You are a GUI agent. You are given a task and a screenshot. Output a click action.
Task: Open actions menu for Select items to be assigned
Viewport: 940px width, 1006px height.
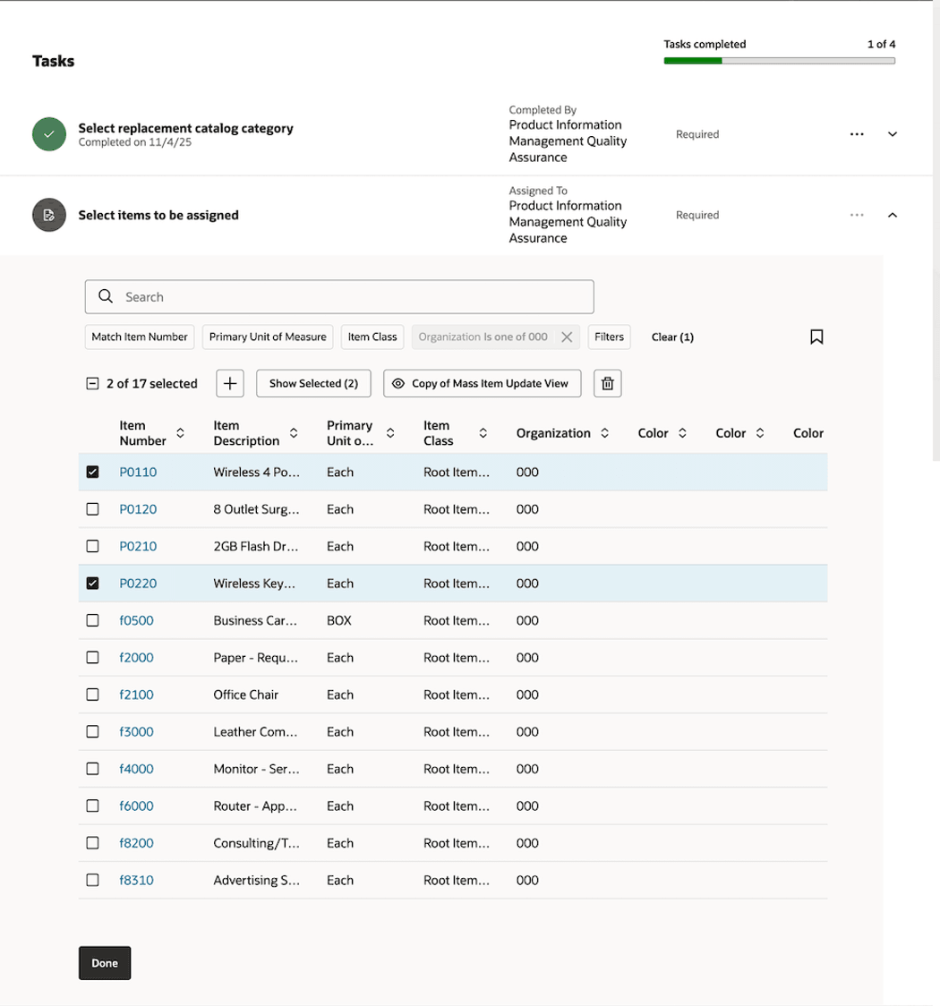click(857, 215)
